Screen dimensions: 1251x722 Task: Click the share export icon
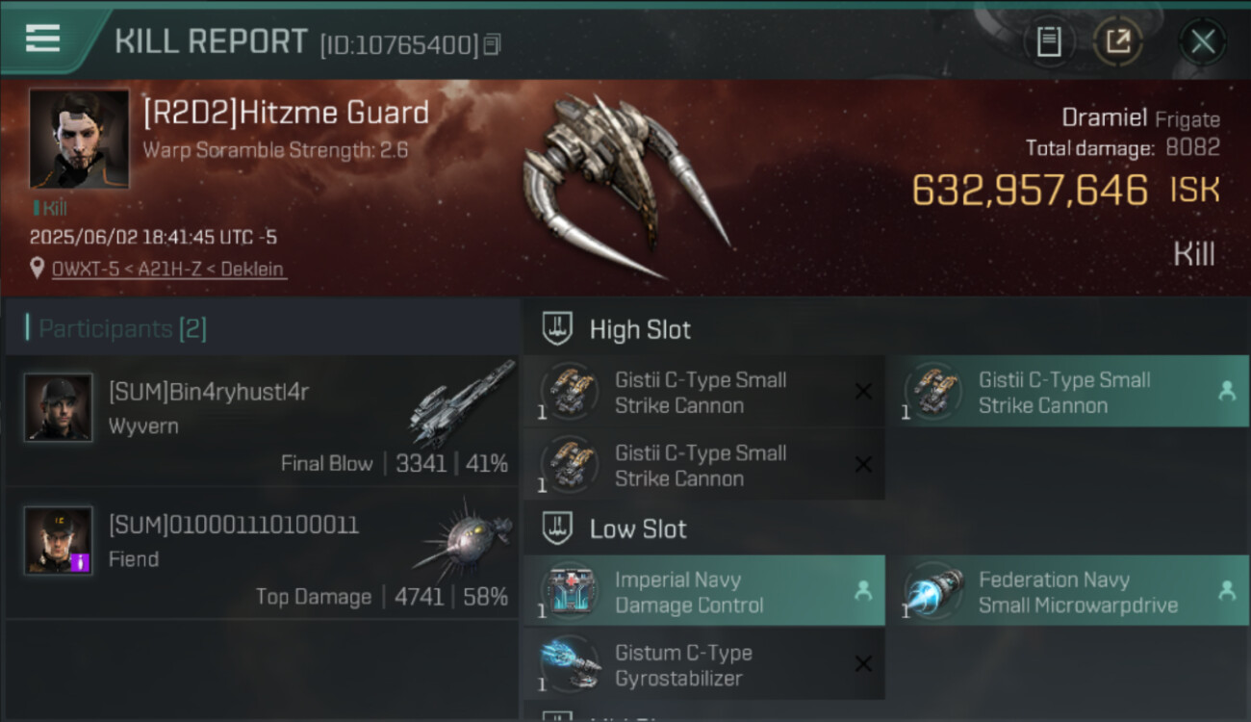[1117, 41]
